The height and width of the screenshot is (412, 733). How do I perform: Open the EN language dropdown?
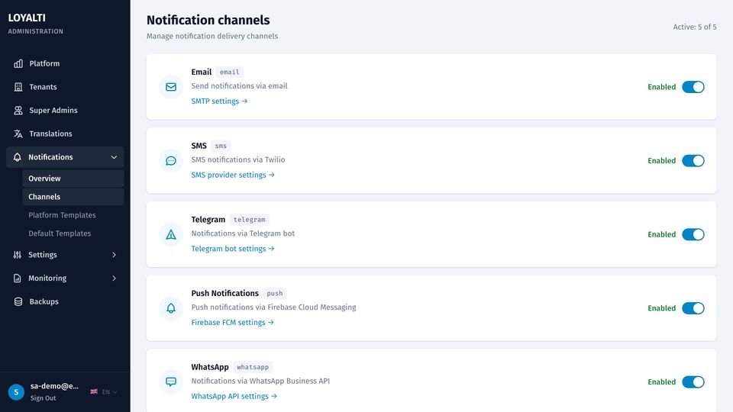[109, 392]
